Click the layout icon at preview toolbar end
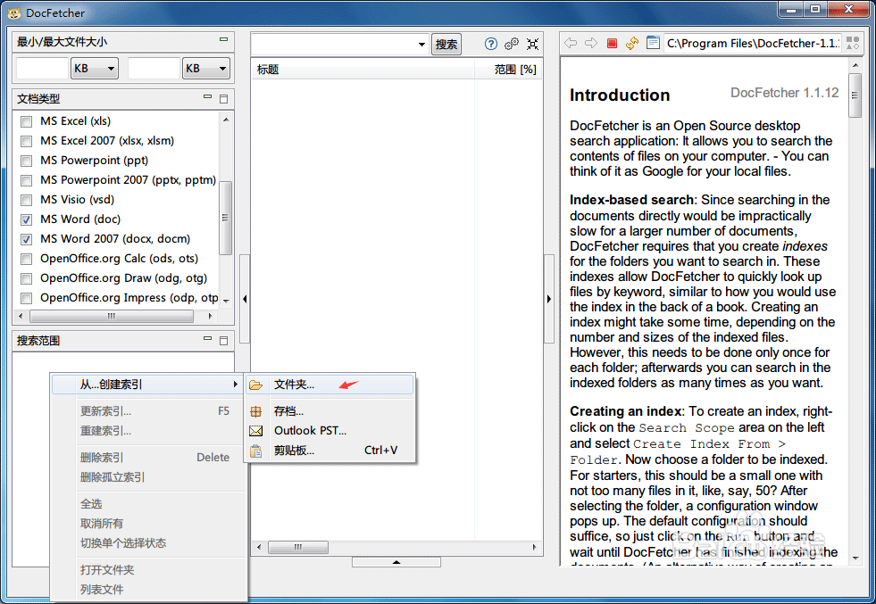 pos(853,43)
